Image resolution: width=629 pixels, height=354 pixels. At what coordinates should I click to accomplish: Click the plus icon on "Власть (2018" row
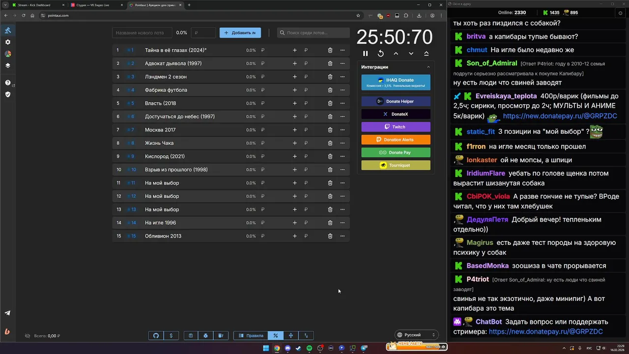[295, 103]
